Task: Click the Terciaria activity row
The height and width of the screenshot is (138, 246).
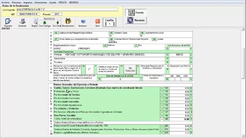Action: click(109, 62)
